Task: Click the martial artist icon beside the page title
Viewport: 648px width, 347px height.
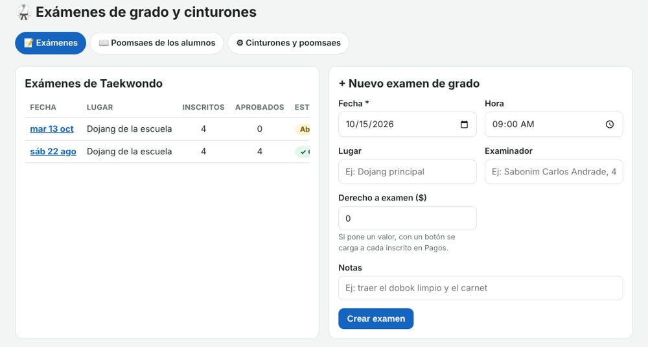Action: point(23,12)
